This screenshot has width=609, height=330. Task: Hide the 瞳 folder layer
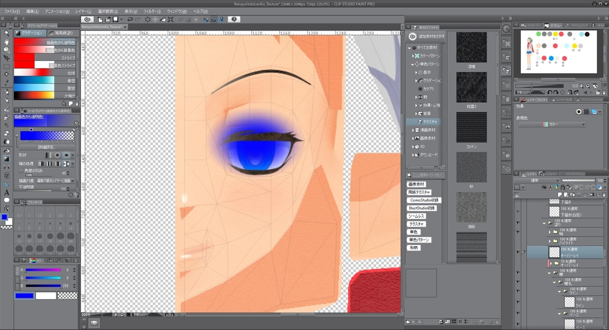coord(518,273)
